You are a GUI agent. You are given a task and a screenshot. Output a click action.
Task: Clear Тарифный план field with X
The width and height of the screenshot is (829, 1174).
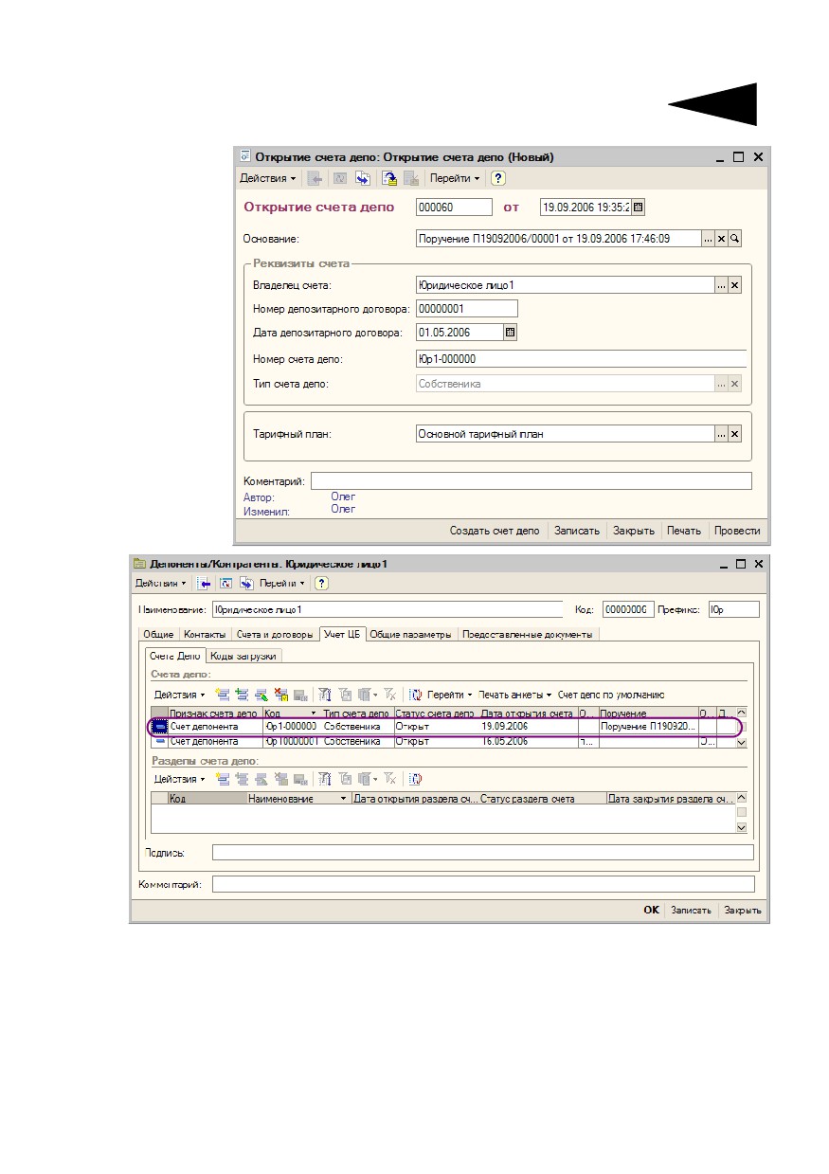tap(734, 434)
